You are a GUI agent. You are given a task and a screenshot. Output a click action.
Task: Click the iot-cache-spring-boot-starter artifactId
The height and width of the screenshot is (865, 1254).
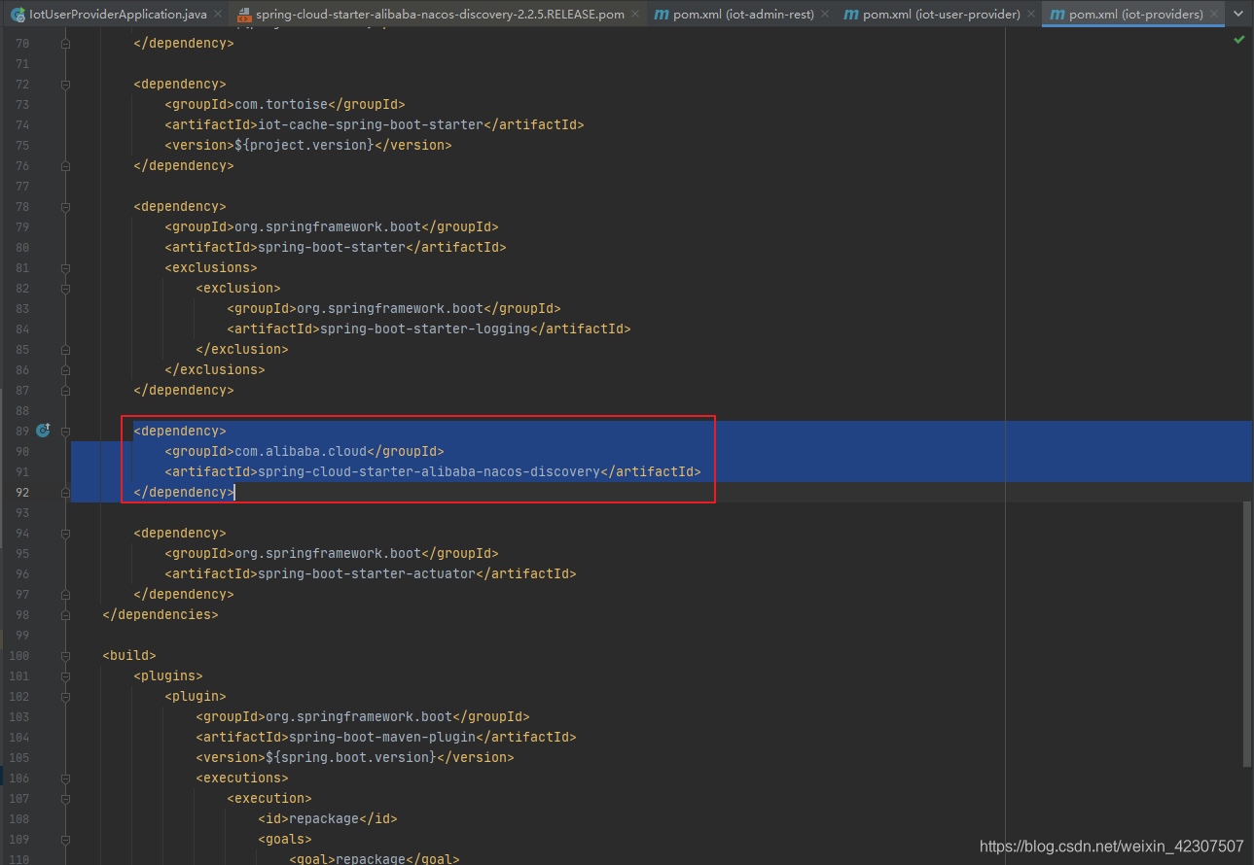(x=371, y=125)
